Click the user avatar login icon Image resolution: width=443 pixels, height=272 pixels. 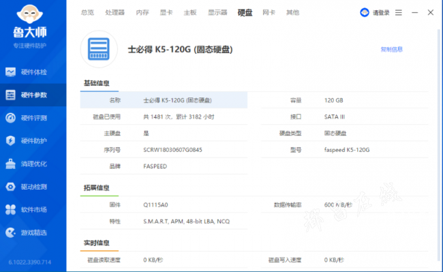pyautogui.click(x=365, y=12)
